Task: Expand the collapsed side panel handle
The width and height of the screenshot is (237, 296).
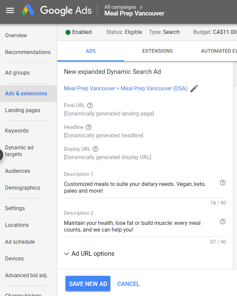Action: 1,155
